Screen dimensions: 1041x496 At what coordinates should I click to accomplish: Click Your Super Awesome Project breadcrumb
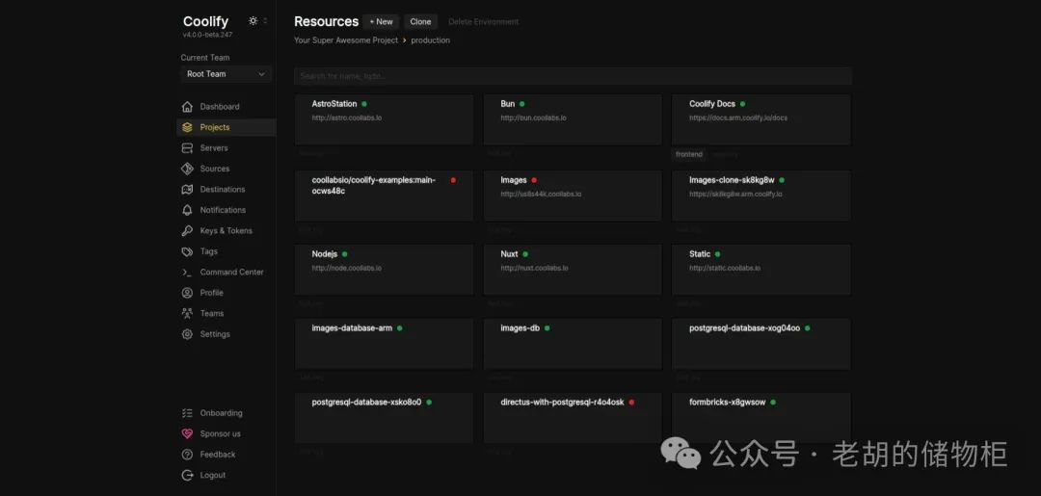[346, 40]
